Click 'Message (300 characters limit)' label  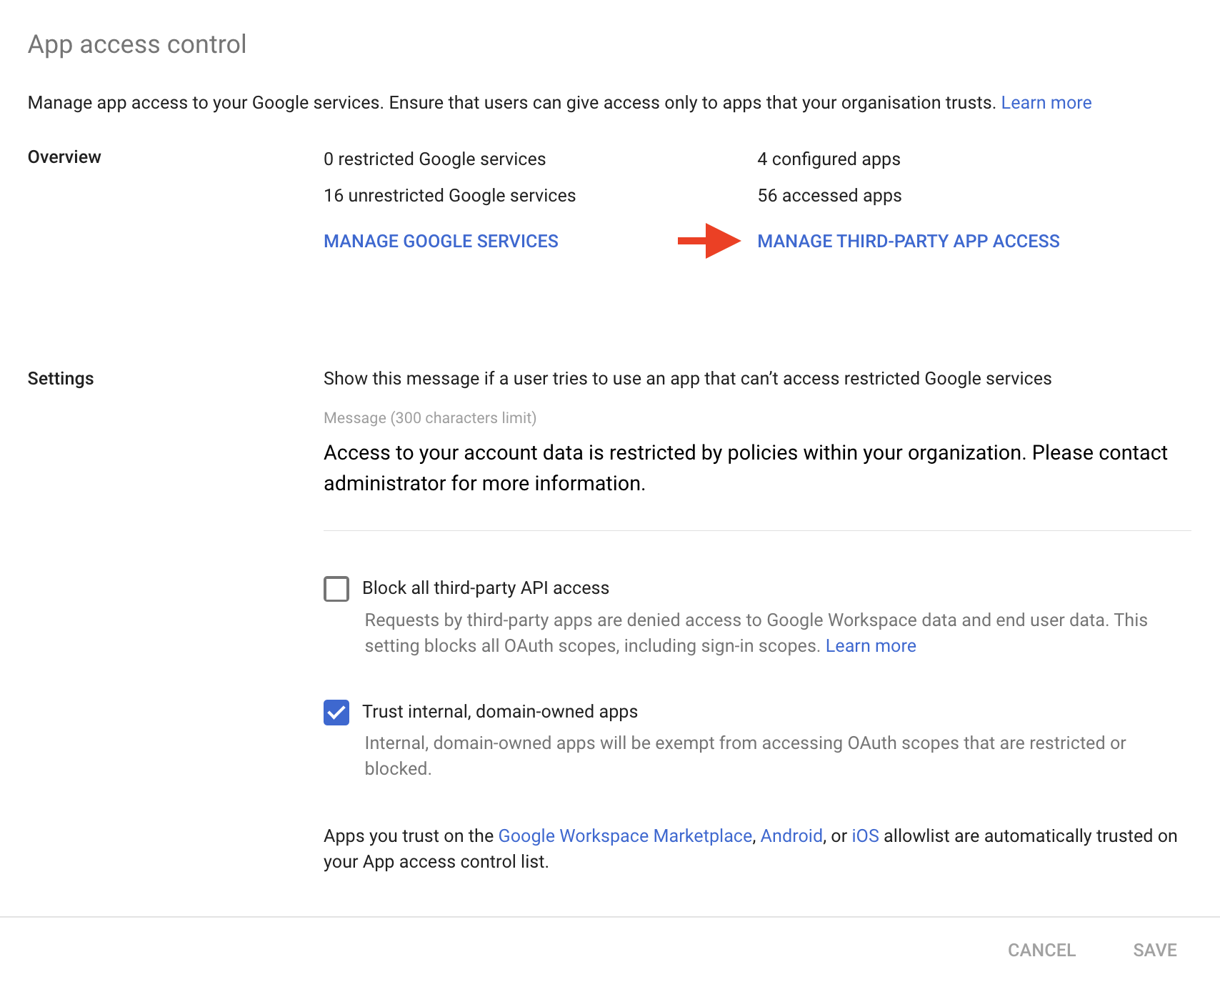tap(430, 418)
